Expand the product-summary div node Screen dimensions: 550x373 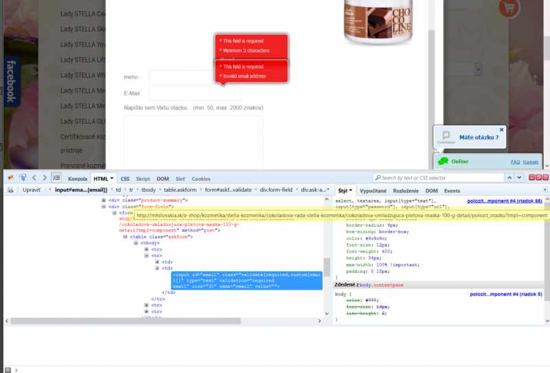pyautogui.click(x=104, y=200)
